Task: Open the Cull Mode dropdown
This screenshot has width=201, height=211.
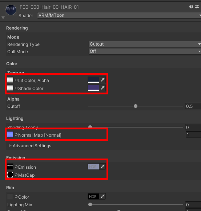Action: click(145, 51)
